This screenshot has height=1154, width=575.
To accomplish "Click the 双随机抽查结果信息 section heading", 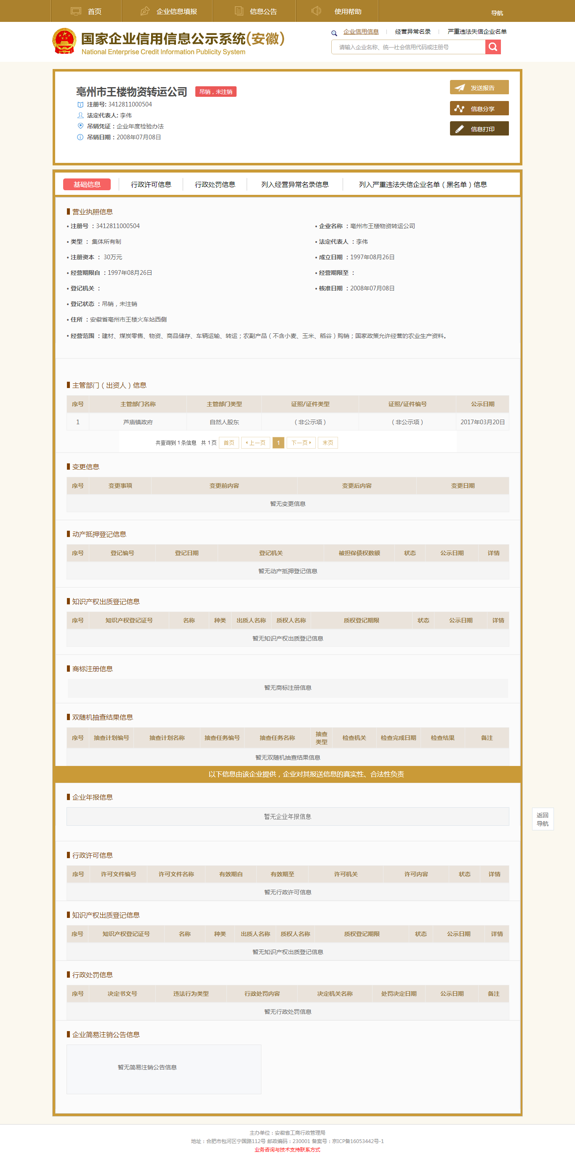I will coord(103,718).
